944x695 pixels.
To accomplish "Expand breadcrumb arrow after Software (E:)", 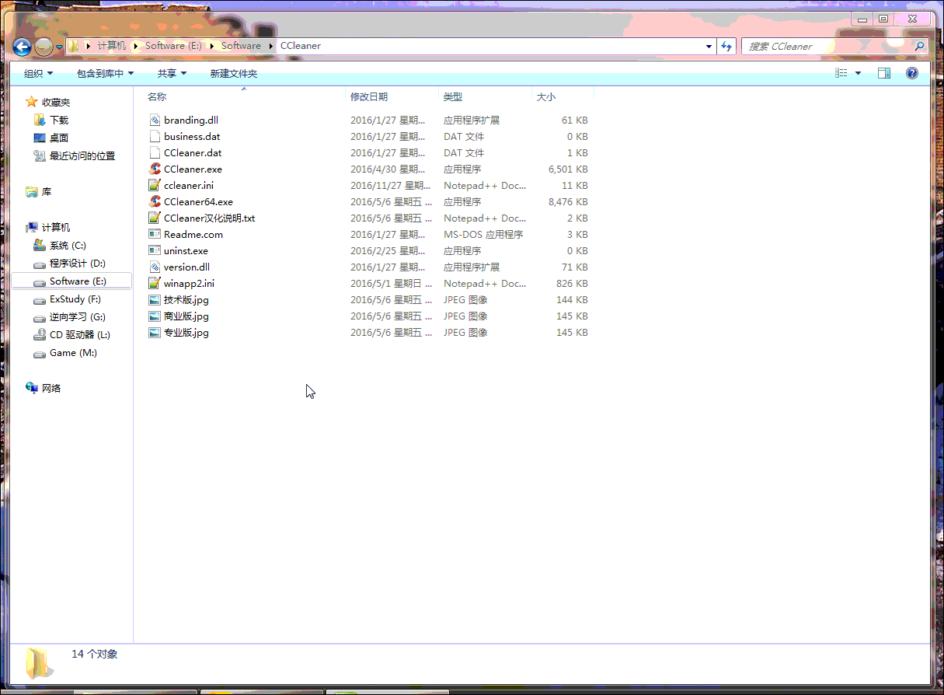I will click(211, 46).
